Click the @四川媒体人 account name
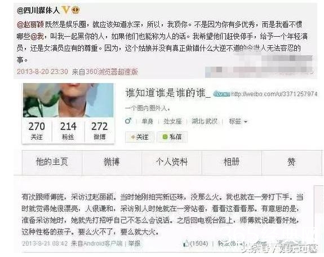 (x=38, y=10)
